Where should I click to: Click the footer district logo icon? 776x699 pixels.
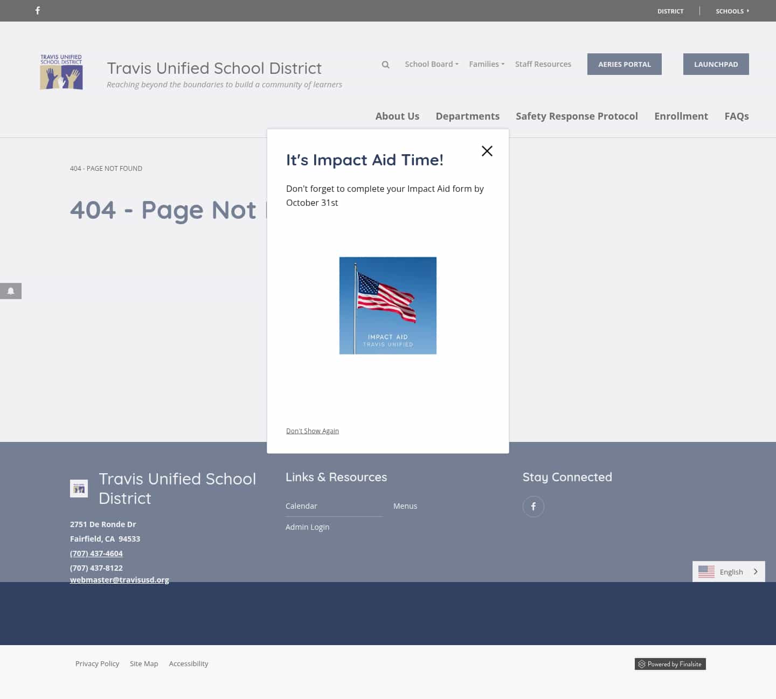(x=79, y=488)
